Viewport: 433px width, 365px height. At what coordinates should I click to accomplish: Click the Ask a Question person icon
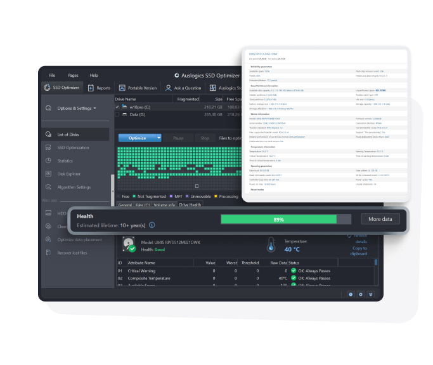pos(168,88)
